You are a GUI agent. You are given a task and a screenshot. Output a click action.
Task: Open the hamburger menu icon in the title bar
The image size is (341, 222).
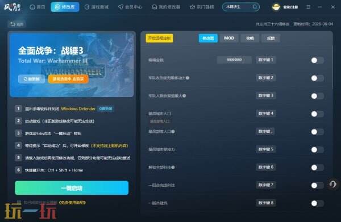pos(308,7)
